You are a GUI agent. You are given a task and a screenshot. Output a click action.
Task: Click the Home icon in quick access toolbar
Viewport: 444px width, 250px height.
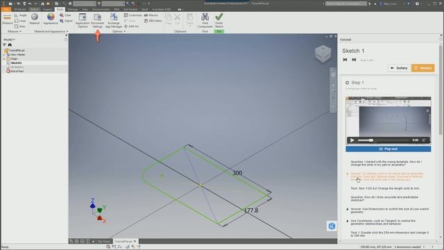(42, 3)
